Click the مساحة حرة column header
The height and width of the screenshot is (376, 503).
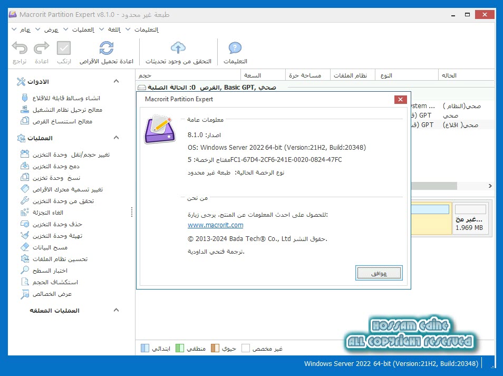click(307, 75)
